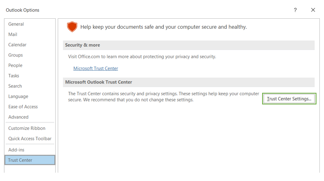Open the Trust Center Settings button
The image size is (324, 181).
[x=289, y=99]
